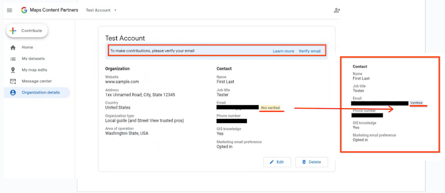The height and width of the screenshot is (193, 445).
Task: Click the My datasets list icon
Action: click(13, 59)
